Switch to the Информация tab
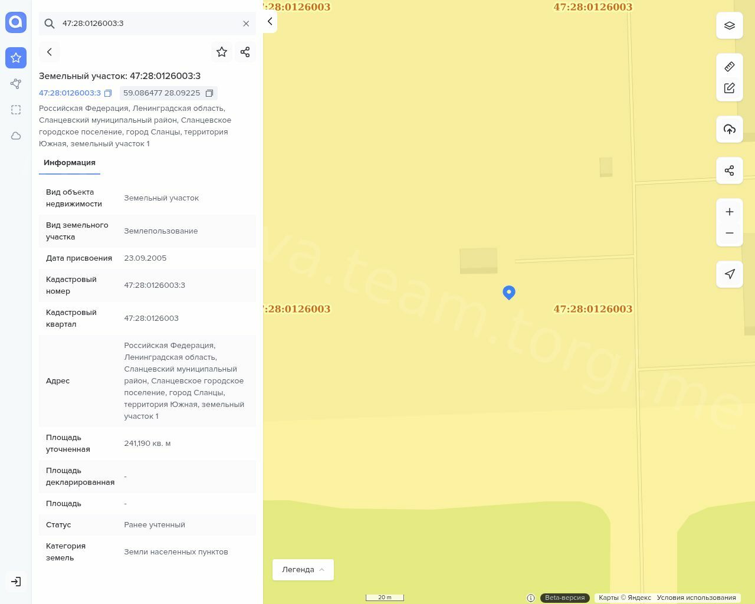Image resolution: width=755 pixels, height=604 pixels. [70, 163]
